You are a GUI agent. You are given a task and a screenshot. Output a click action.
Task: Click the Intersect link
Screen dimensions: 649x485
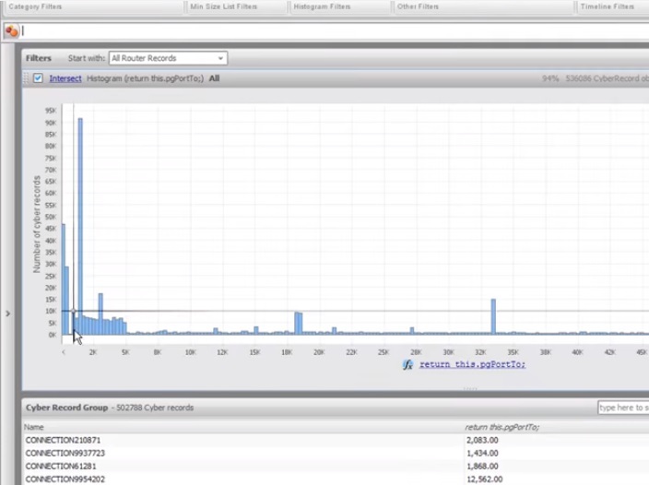(65, 78)
